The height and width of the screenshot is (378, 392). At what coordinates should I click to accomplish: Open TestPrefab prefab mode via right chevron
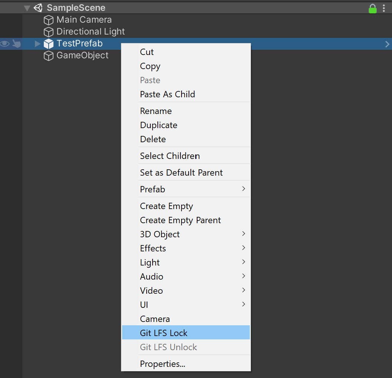pos(387,44)
